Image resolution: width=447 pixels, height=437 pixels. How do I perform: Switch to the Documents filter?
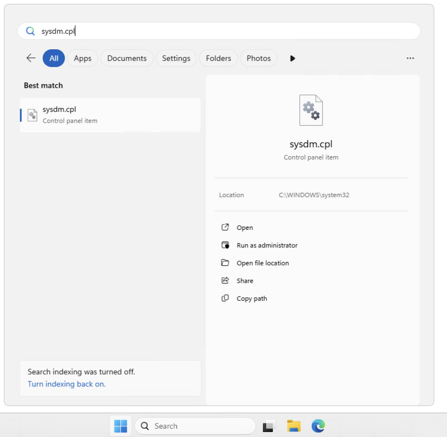[127, 58]
